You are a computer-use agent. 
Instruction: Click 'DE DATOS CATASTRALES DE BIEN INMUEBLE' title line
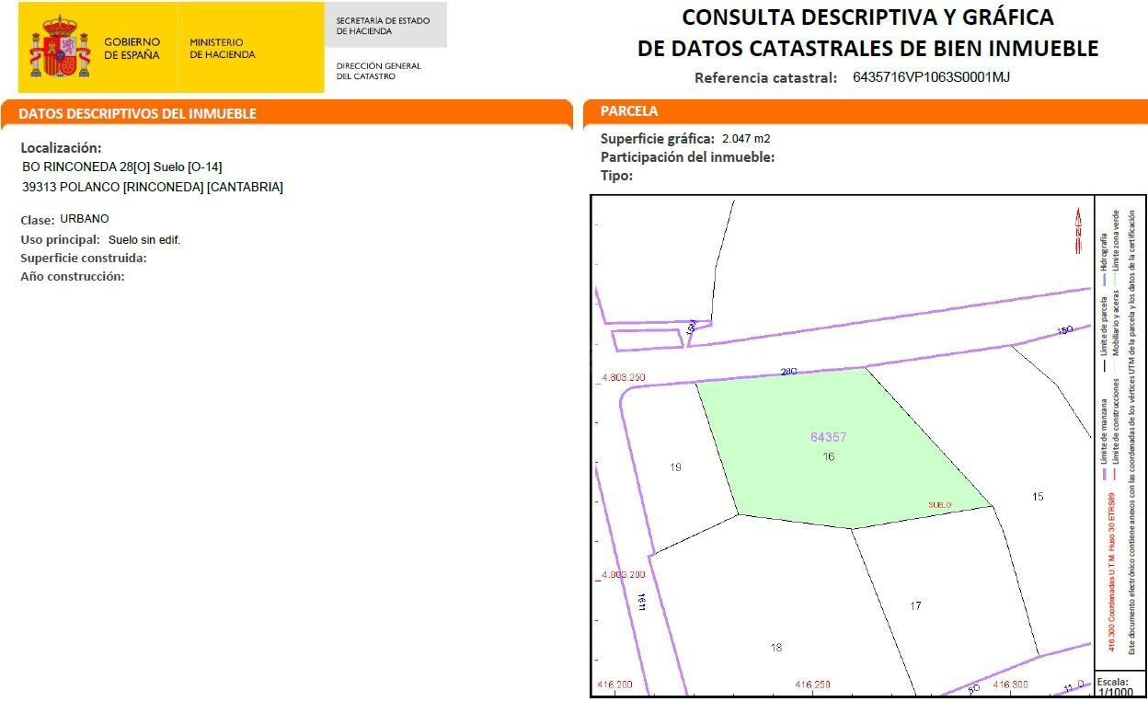pyautogui.click(x=867, y=49)
